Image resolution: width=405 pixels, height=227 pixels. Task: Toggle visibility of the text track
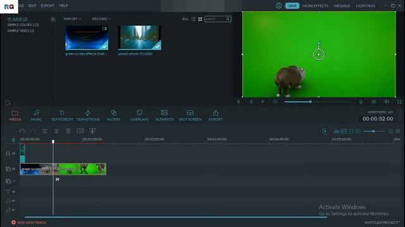(14, 192)
